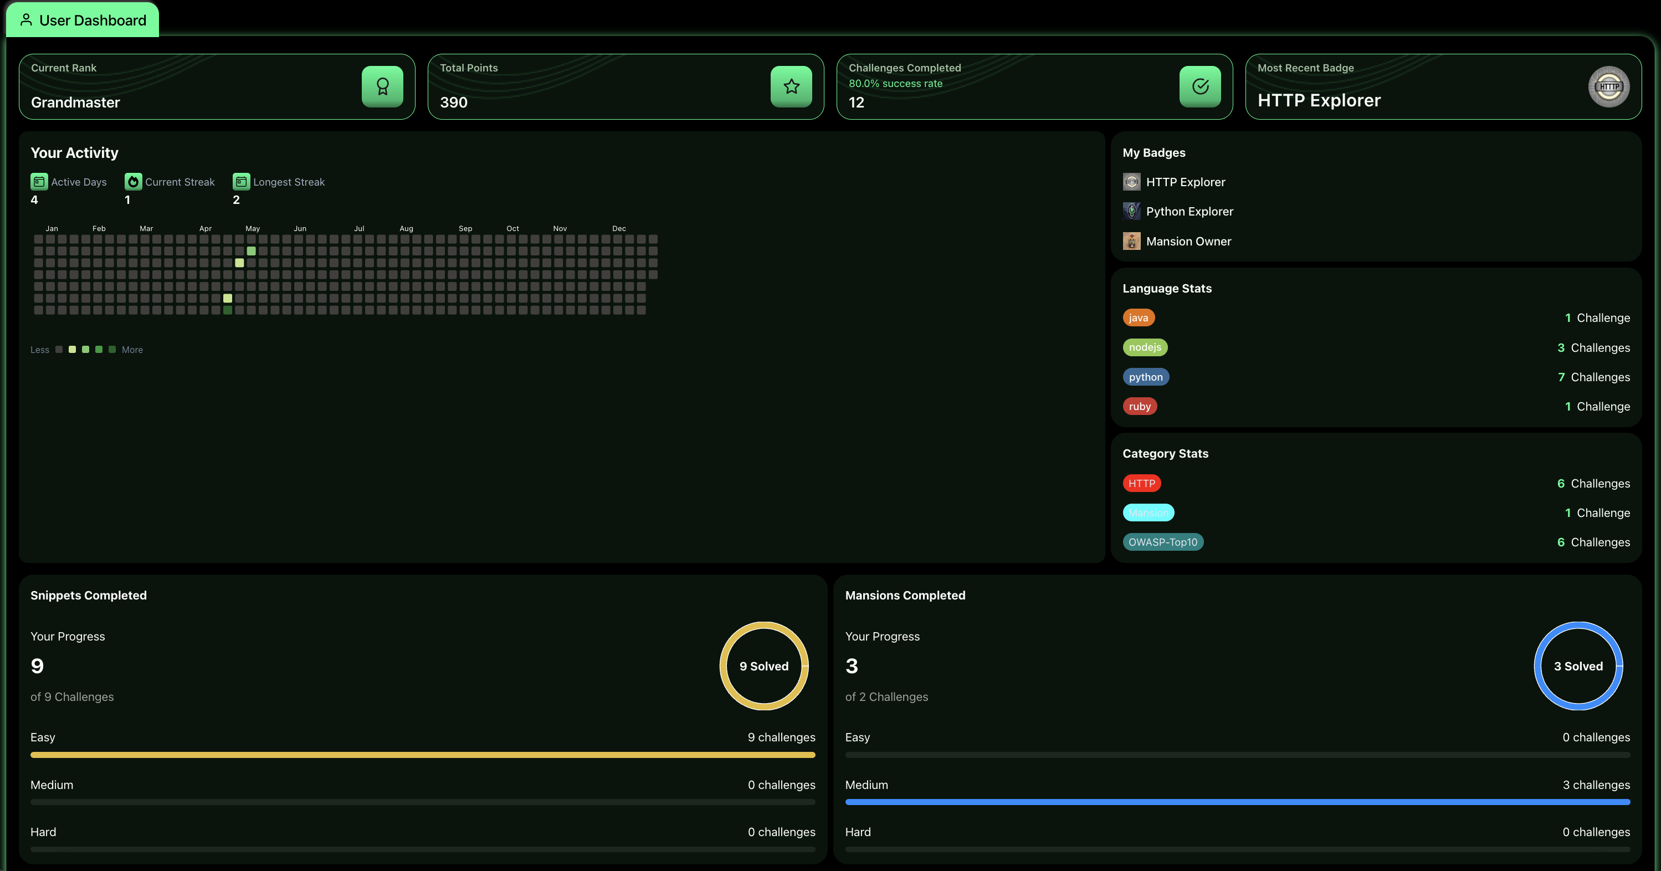Open the User Dashboard tab
This screenshot has height=871, width=1661.
pos(83,20)
